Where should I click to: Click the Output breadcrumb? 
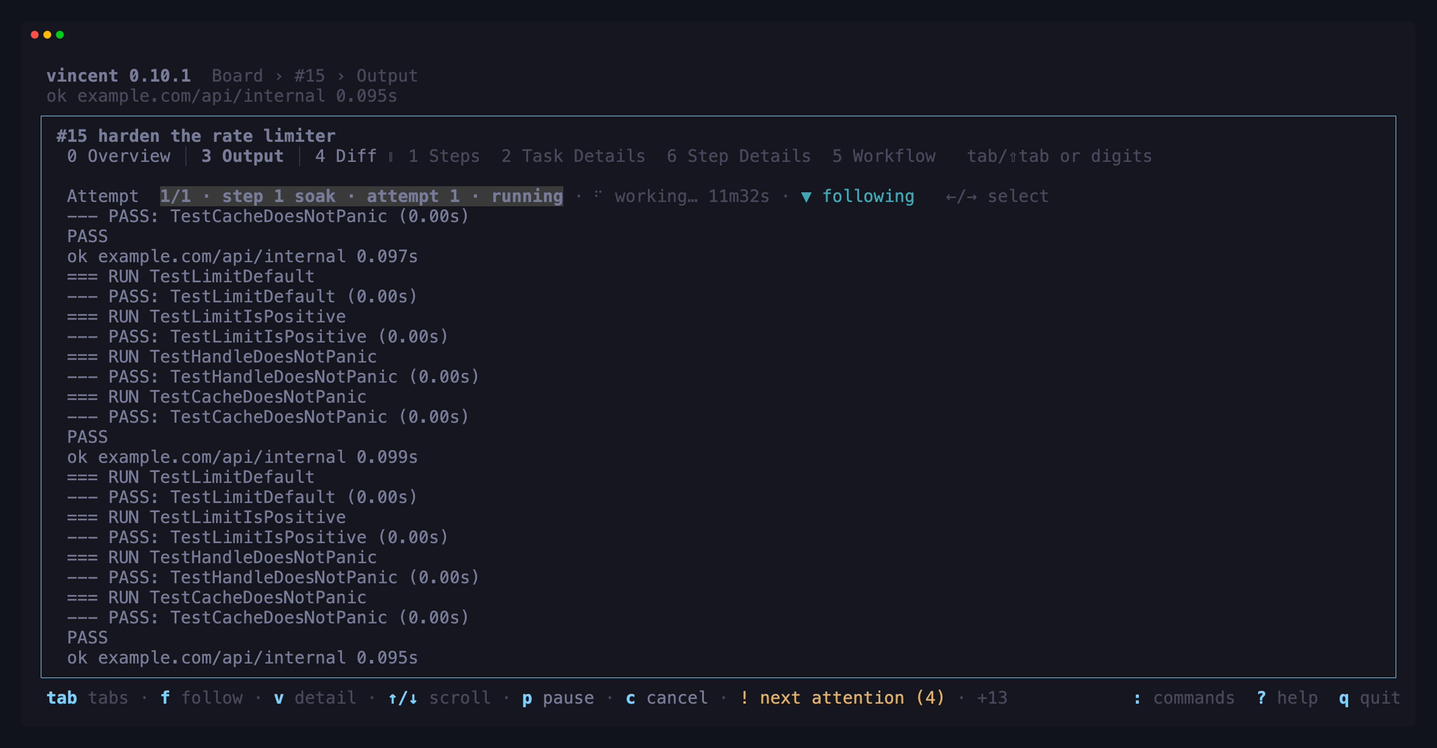[387, 76]
